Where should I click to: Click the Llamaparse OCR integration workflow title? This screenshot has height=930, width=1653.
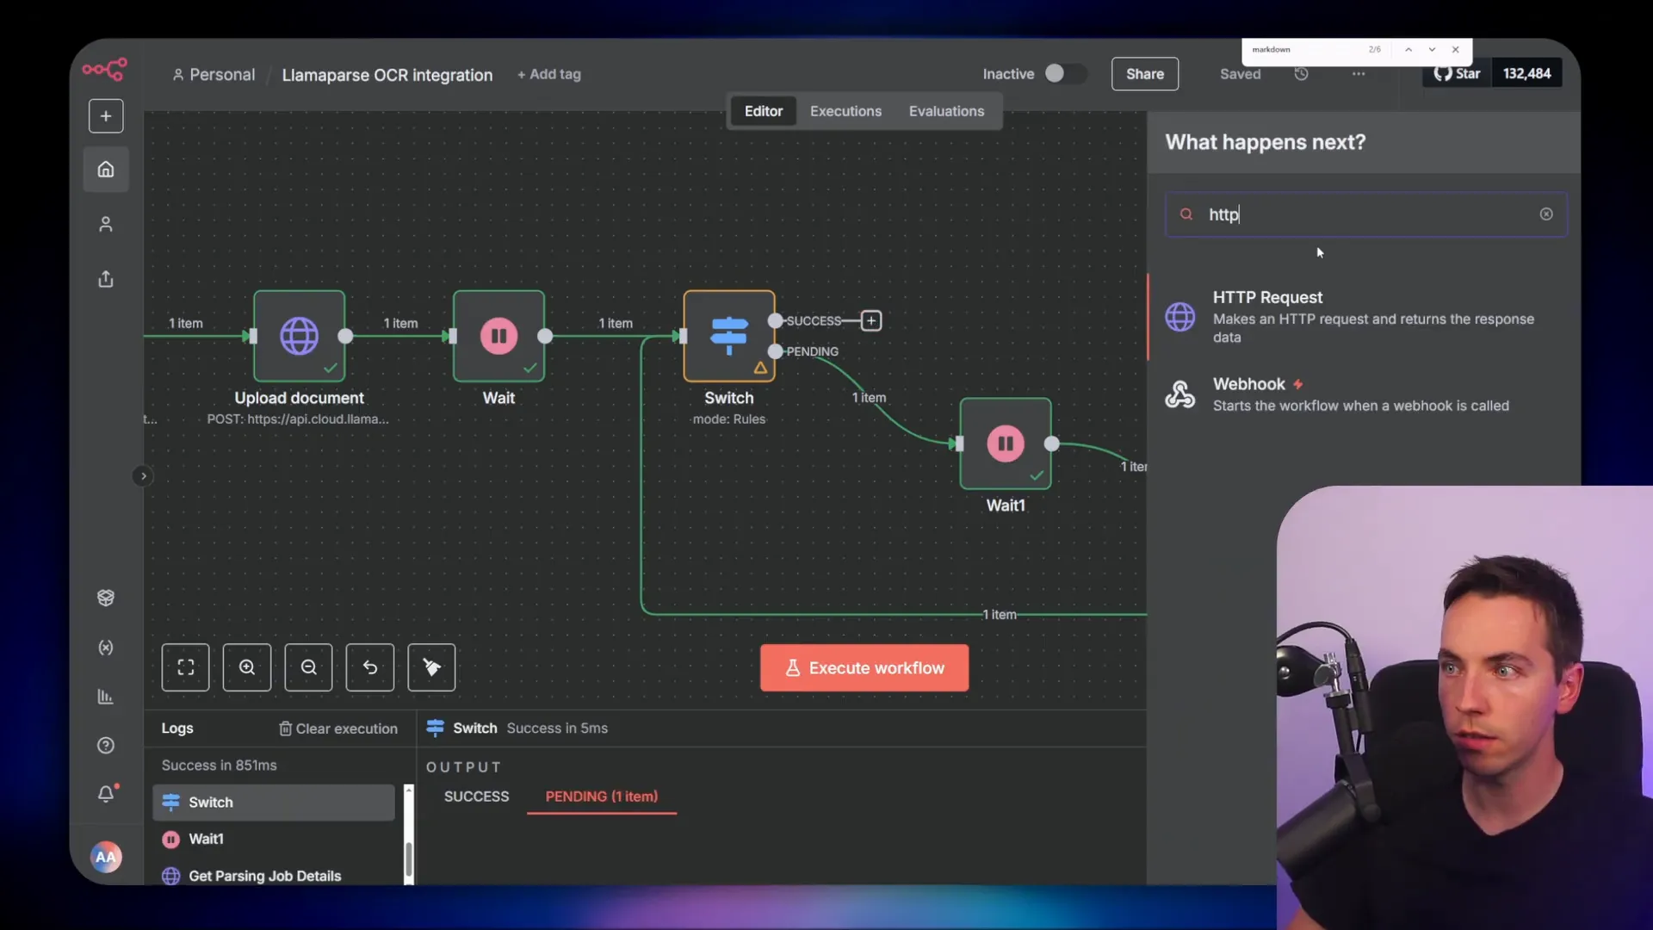tap(387, 75)
